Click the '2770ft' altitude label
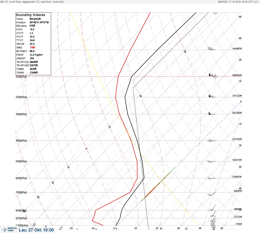The image size is (260, 233). (238, 217)
